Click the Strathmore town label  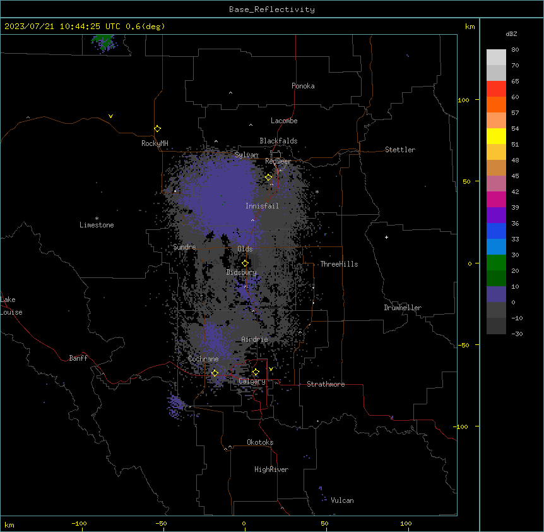[326, 384]
